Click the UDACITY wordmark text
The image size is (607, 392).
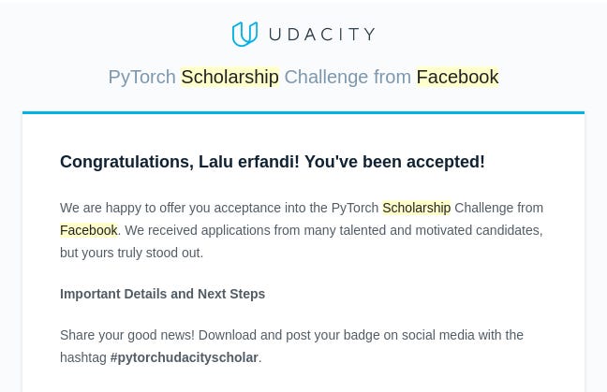tap(321, 35)
